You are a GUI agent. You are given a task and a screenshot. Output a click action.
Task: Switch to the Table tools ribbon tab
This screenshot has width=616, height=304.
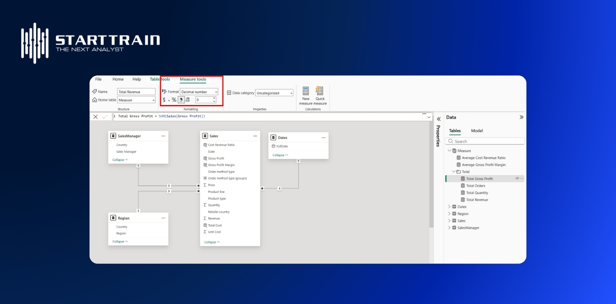click(160, 79)
